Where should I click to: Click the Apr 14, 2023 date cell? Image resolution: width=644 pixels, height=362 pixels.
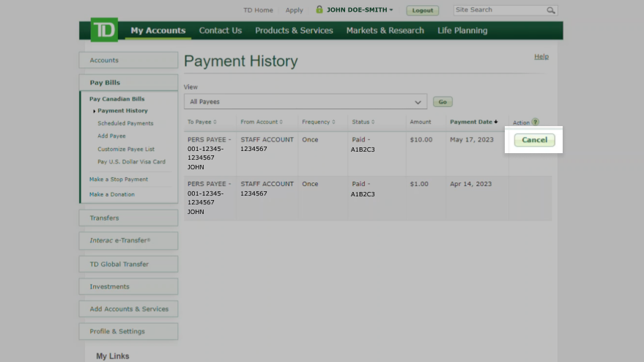[470, 184]
